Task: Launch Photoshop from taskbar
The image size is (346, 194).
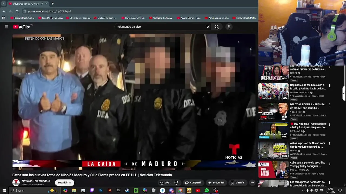Action: [x=101, y=190]
